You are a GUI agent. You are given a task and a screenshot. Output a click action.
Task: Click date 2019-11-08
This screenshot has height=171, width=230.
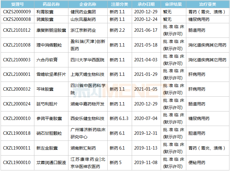point(146,163)
